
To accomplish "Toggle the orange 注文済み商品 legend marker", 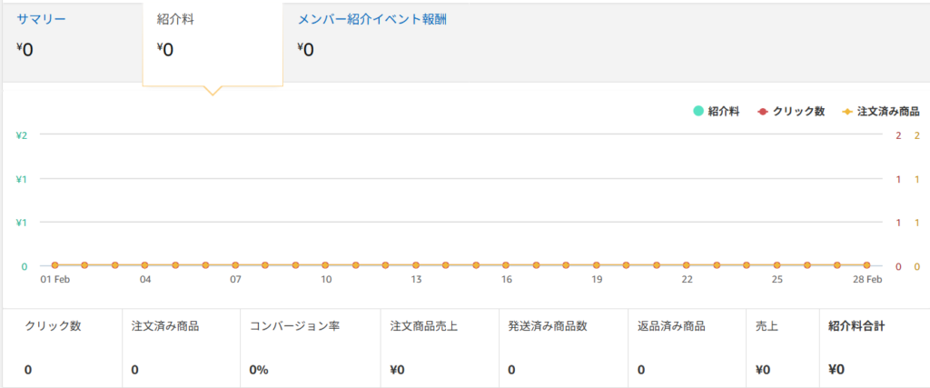I will [x=847, y=112].
